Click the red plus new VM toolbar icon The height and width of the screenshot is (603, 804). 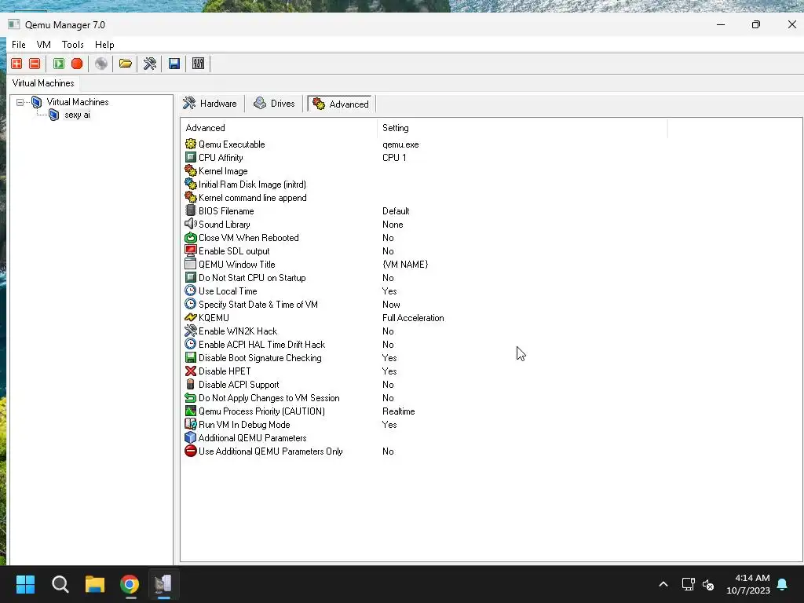[16, 64]
